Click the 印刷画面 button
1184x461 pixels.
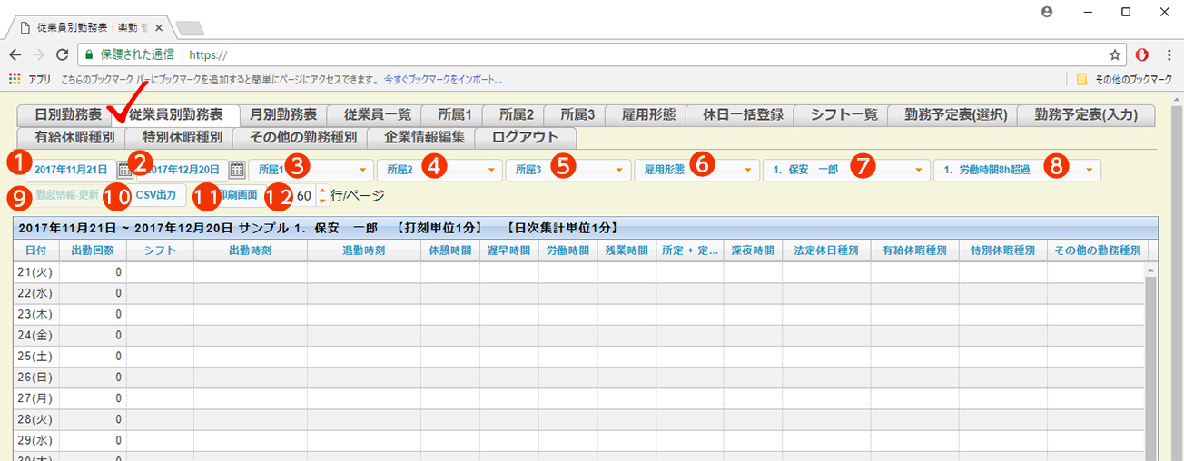pos(241,195)
